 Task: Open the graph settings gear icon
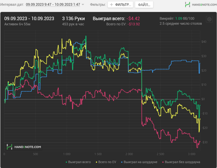209,19
